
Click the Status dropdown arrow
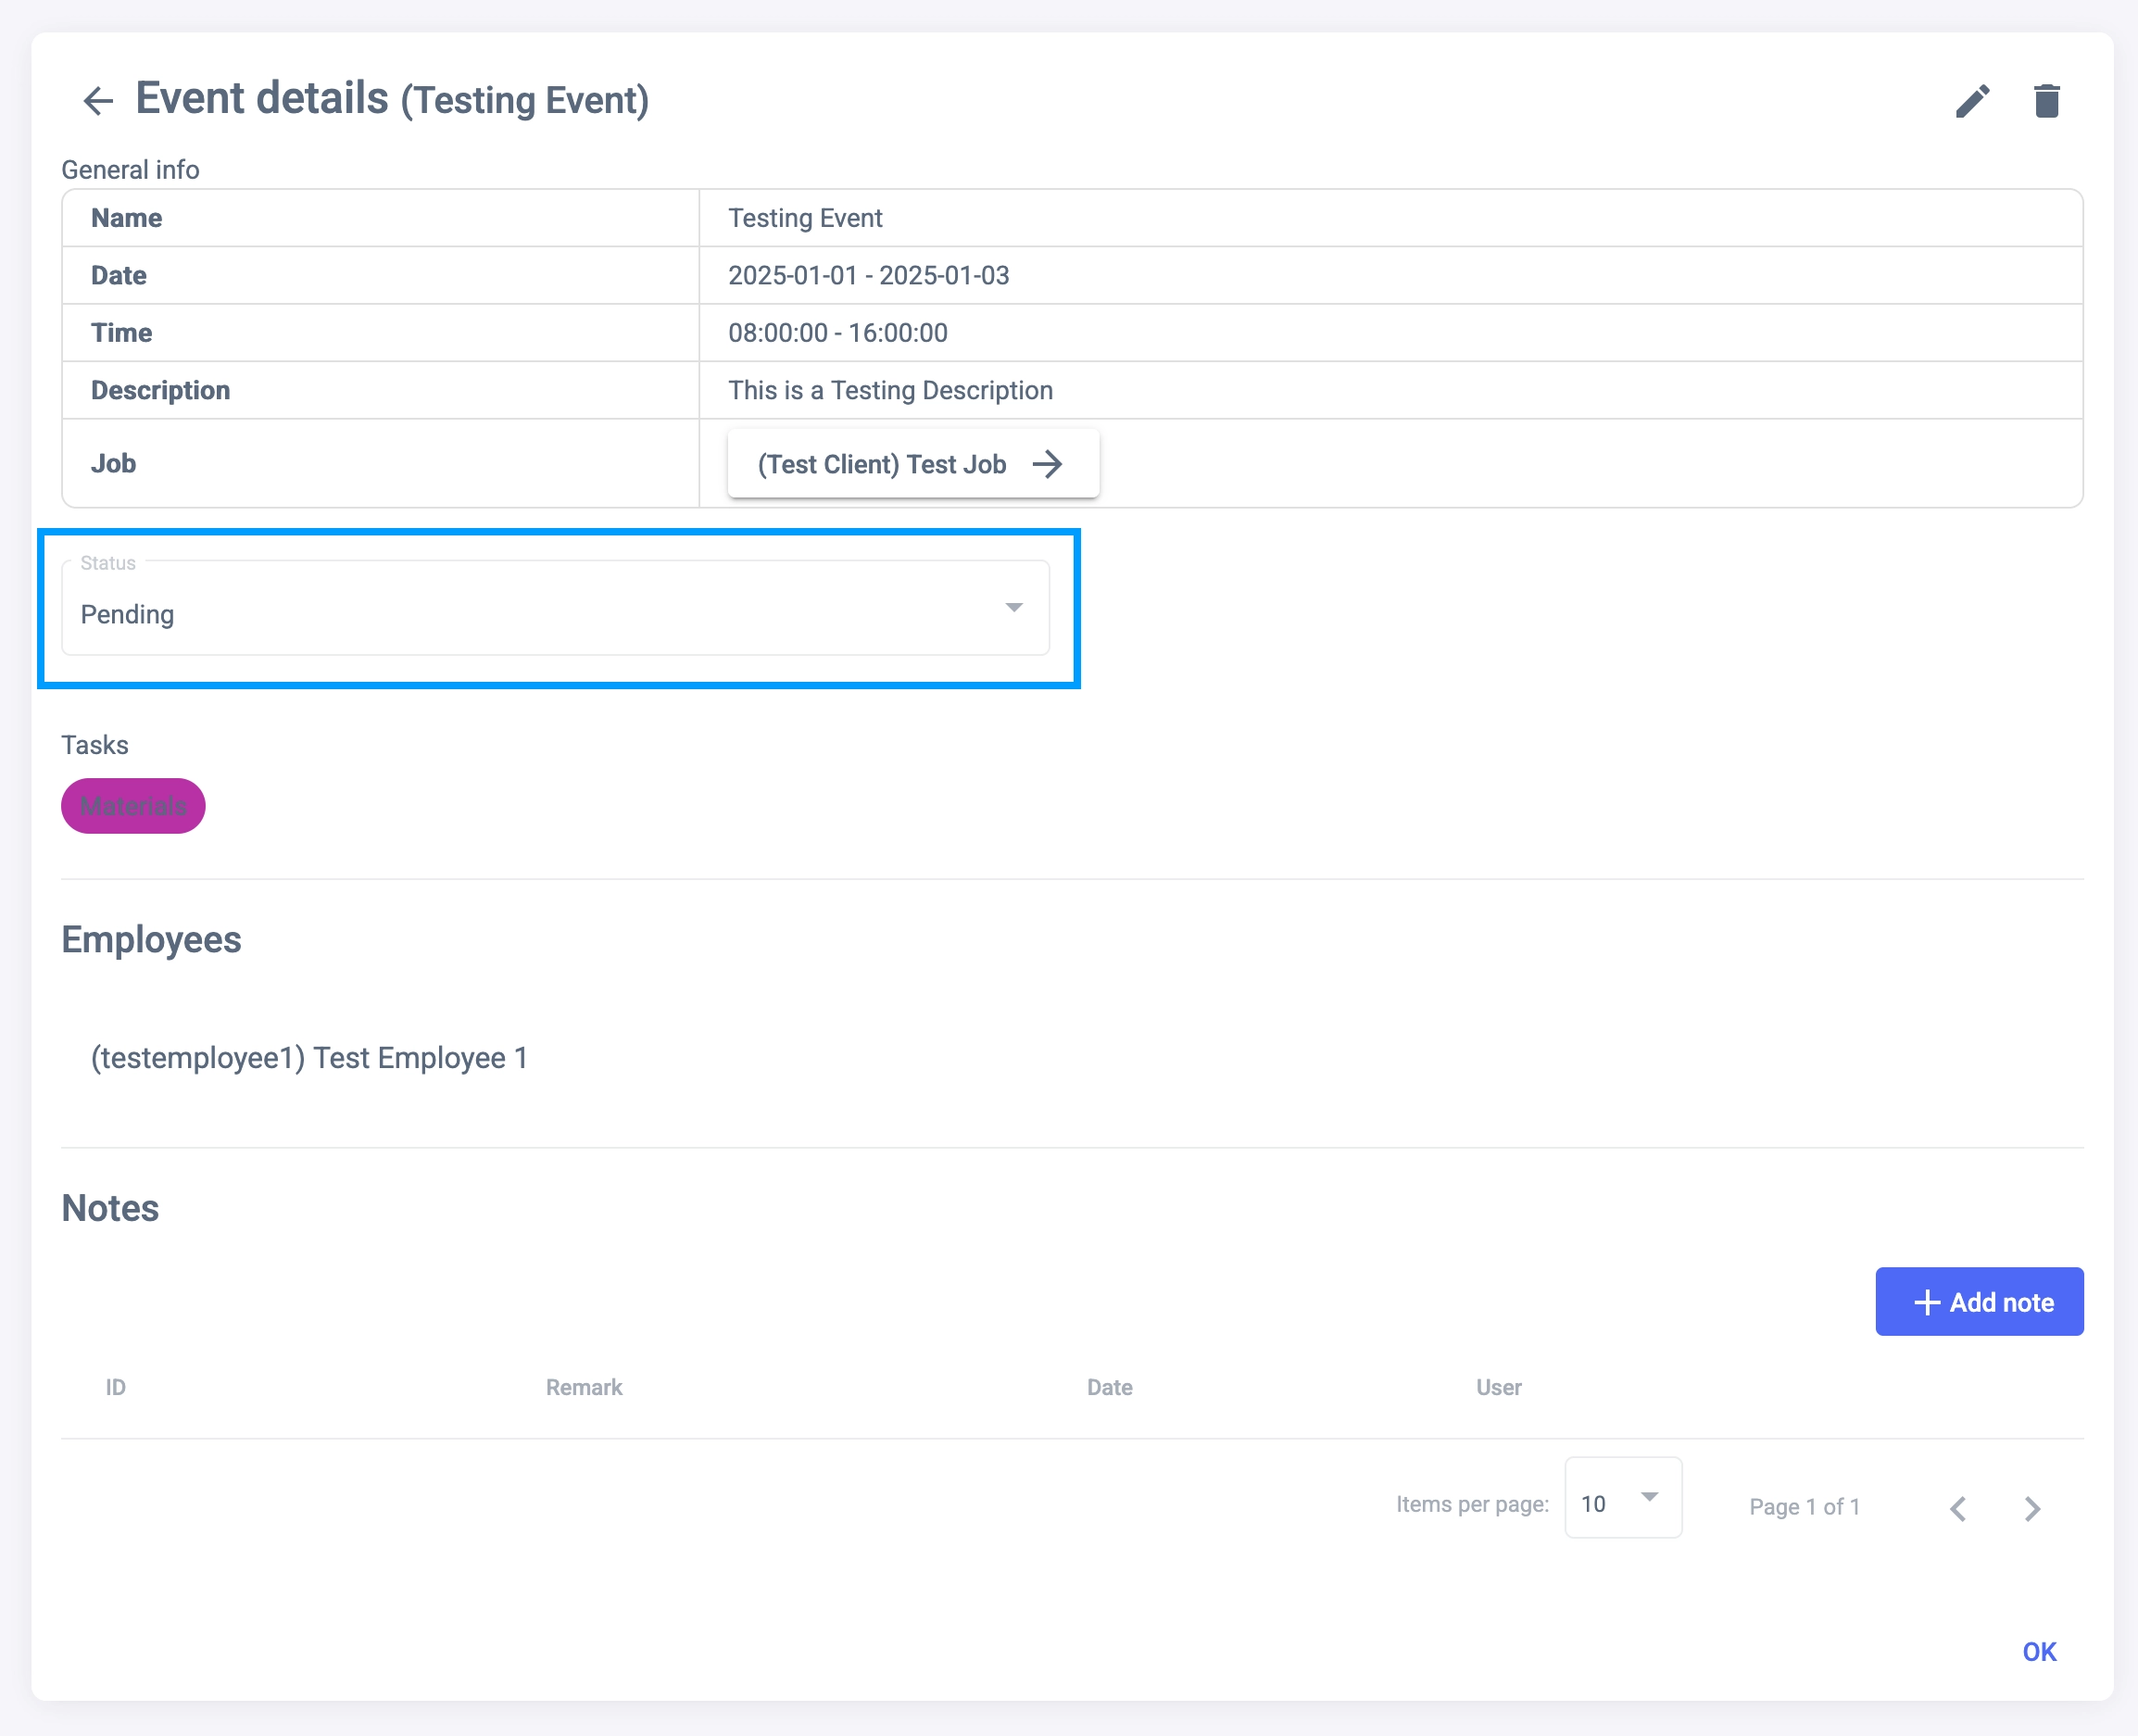[1014, 608]
